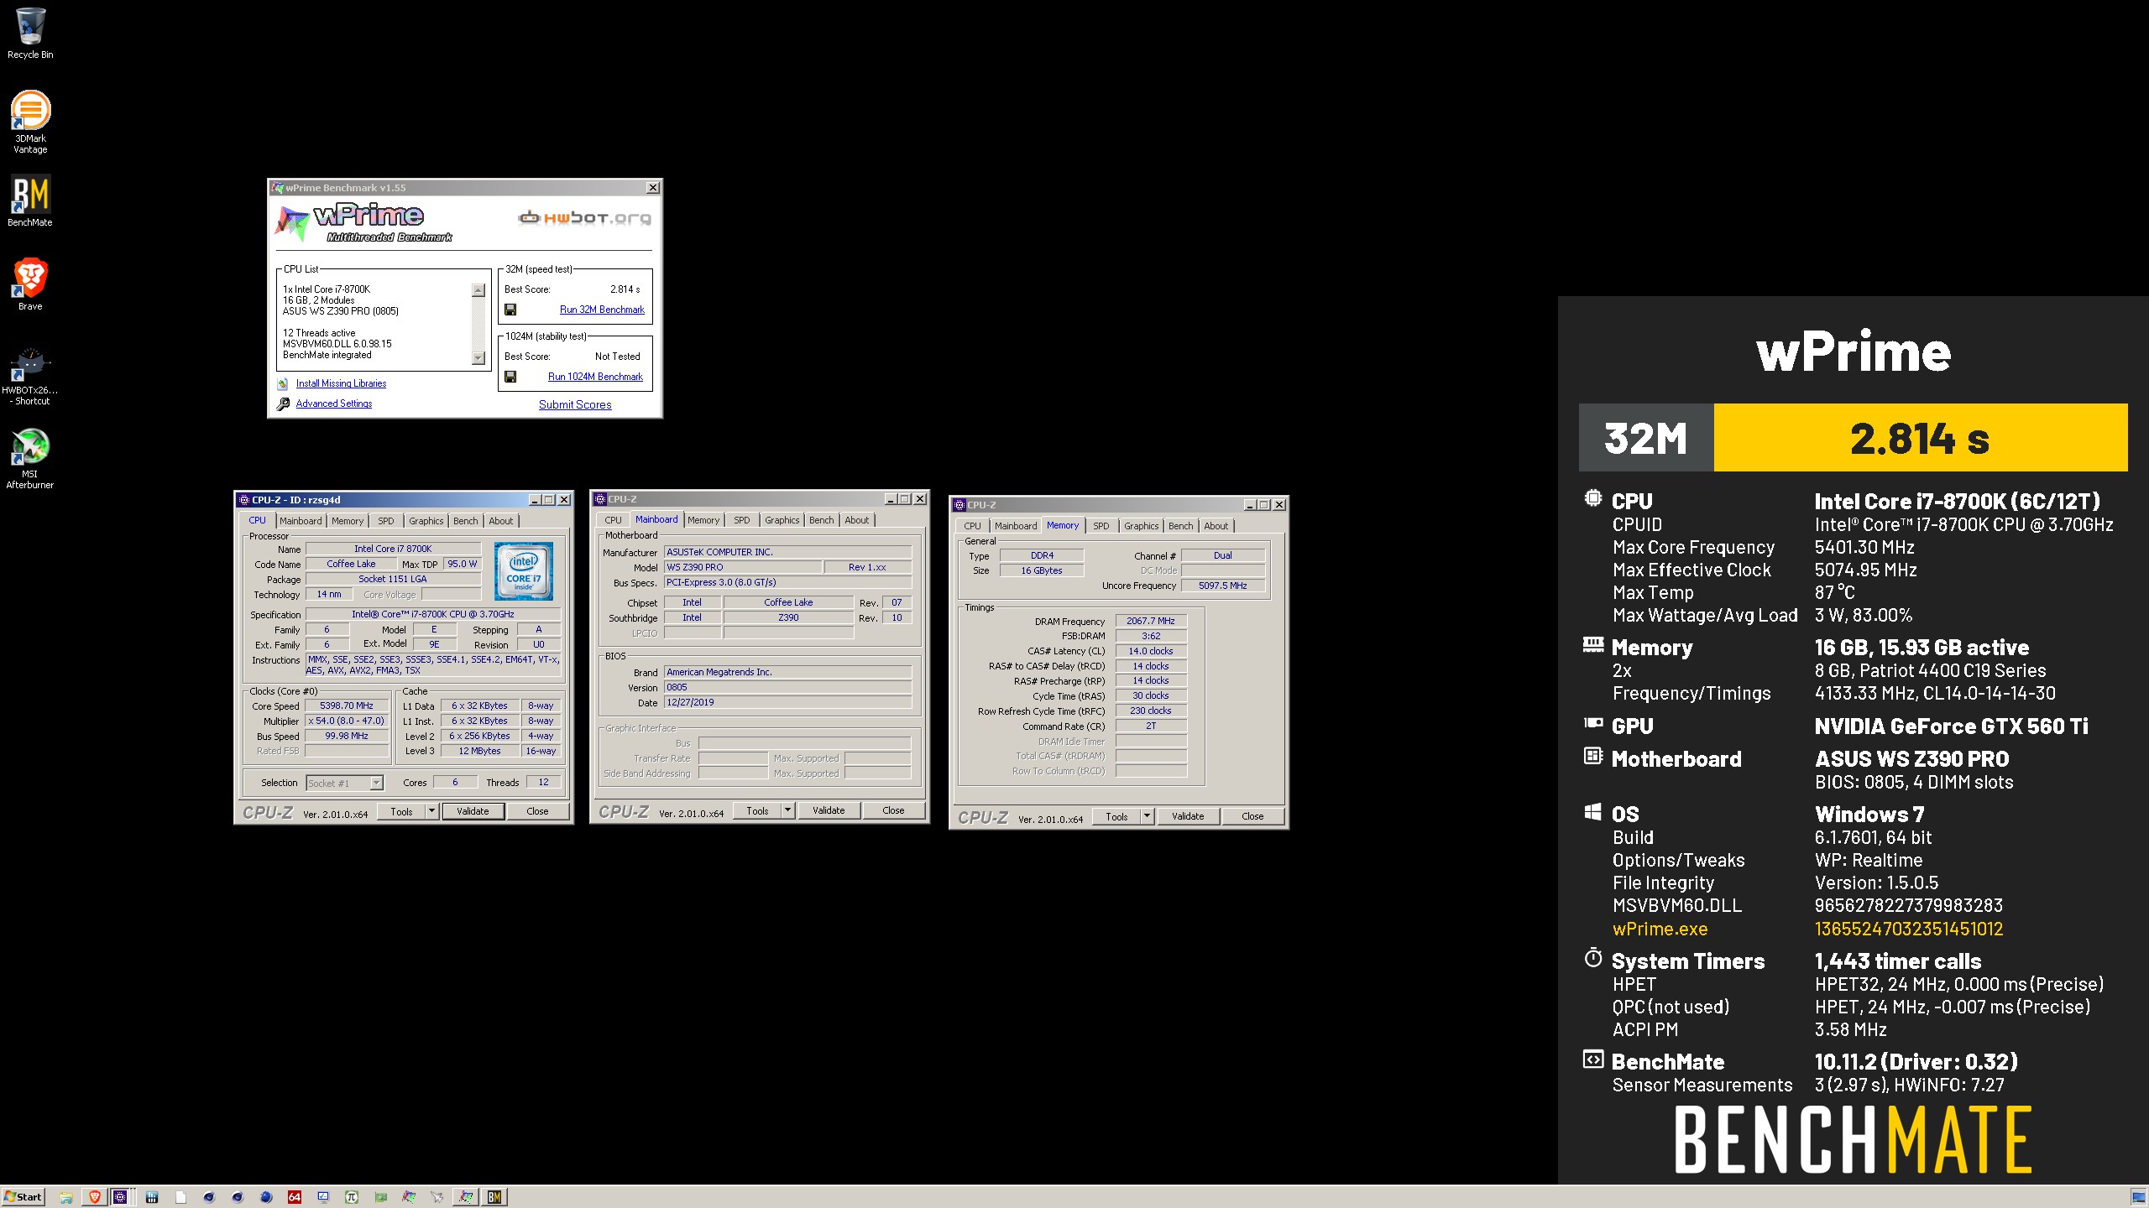Launch 3DMark Vantage from the desktop
Viewport: 2149px width, 1208px height.
coord(30,122)
